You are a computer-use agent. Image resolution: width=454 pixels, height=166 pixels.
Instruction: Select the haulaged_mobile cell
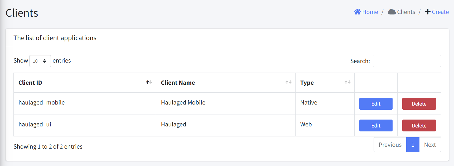click(x=85, y=103)
